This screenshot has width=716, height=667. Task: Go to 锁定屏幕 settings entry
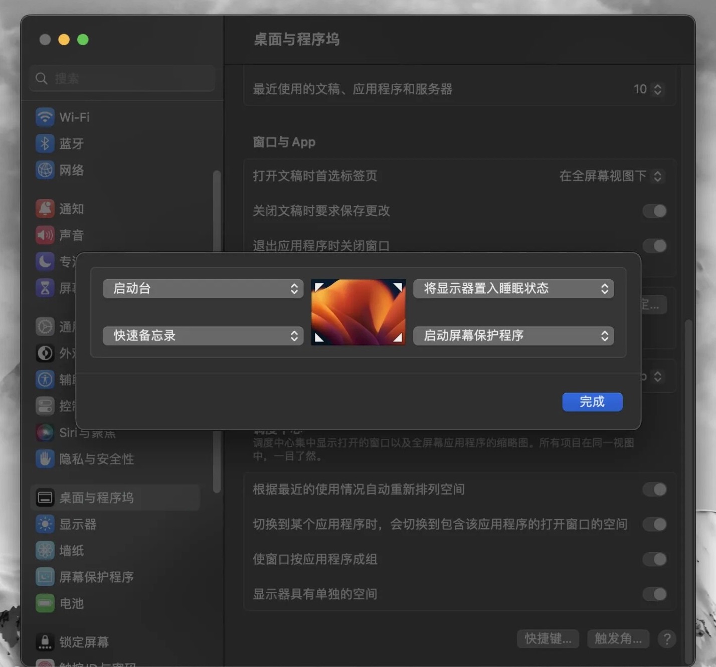click(x=45, y=641)
